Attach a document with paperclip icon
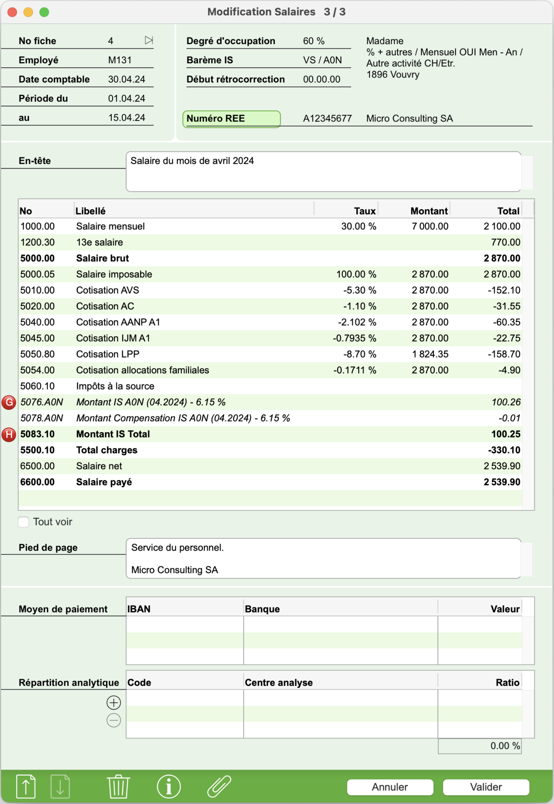 [x=219, y=787]
